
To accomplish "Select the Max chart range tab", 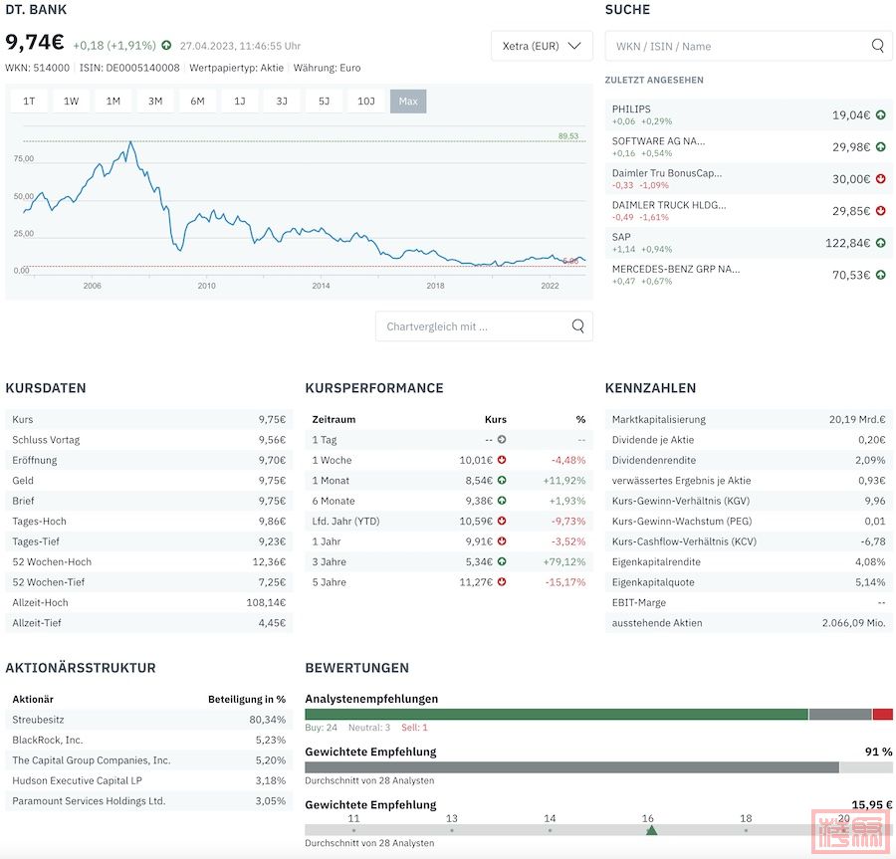I will click(408, 102).
